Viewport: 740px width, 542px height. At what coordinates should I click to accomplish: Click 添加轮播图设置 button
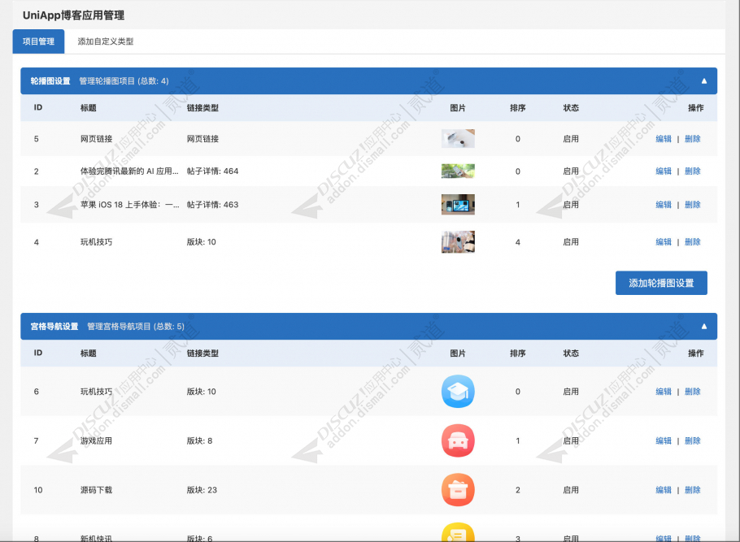[661, 283]
